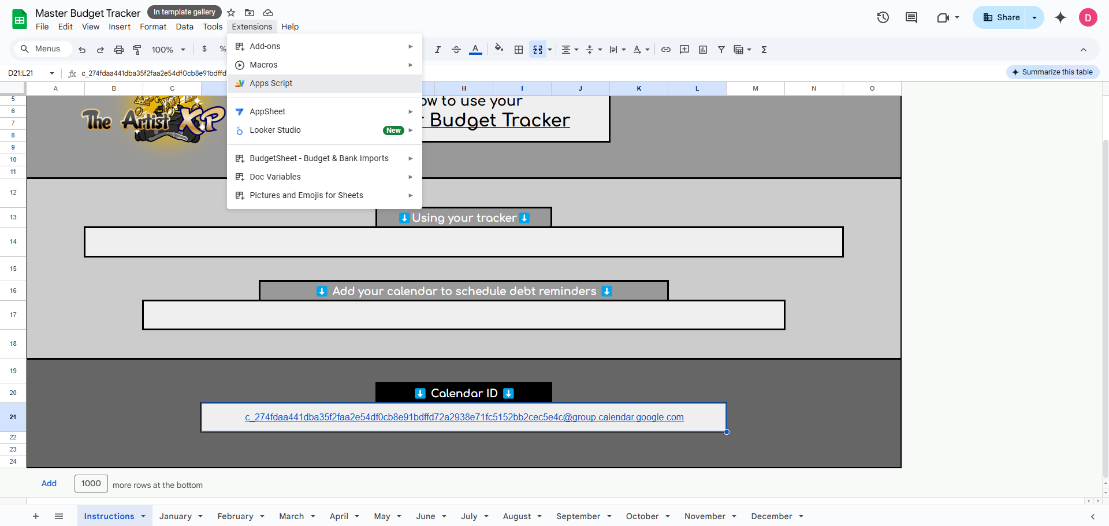Click the Redo arrow icon
Image resolution: width=1109 pixels, height=526 pixels.
click(101, 50)
